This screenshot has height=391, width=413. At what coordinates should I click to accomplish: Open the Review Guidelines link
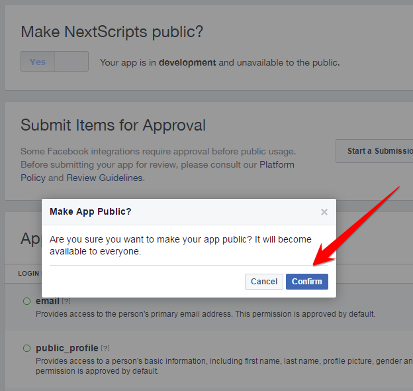point(105,178)
